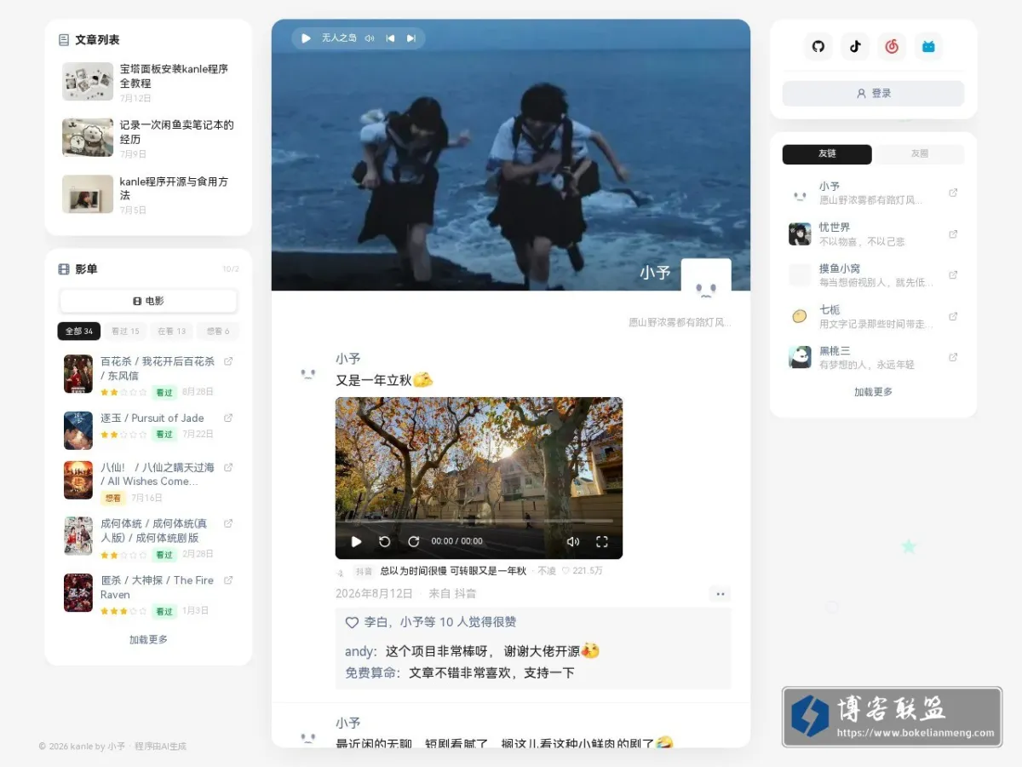Open the Bilibili icon link

tap(928, 47)
